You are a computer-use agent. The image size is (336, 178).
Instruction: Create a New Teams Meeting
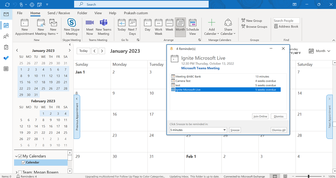click(x=103, y=27)
